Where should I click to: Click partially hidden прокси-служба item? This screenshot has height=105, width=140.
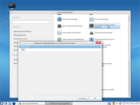click(108, 90)
